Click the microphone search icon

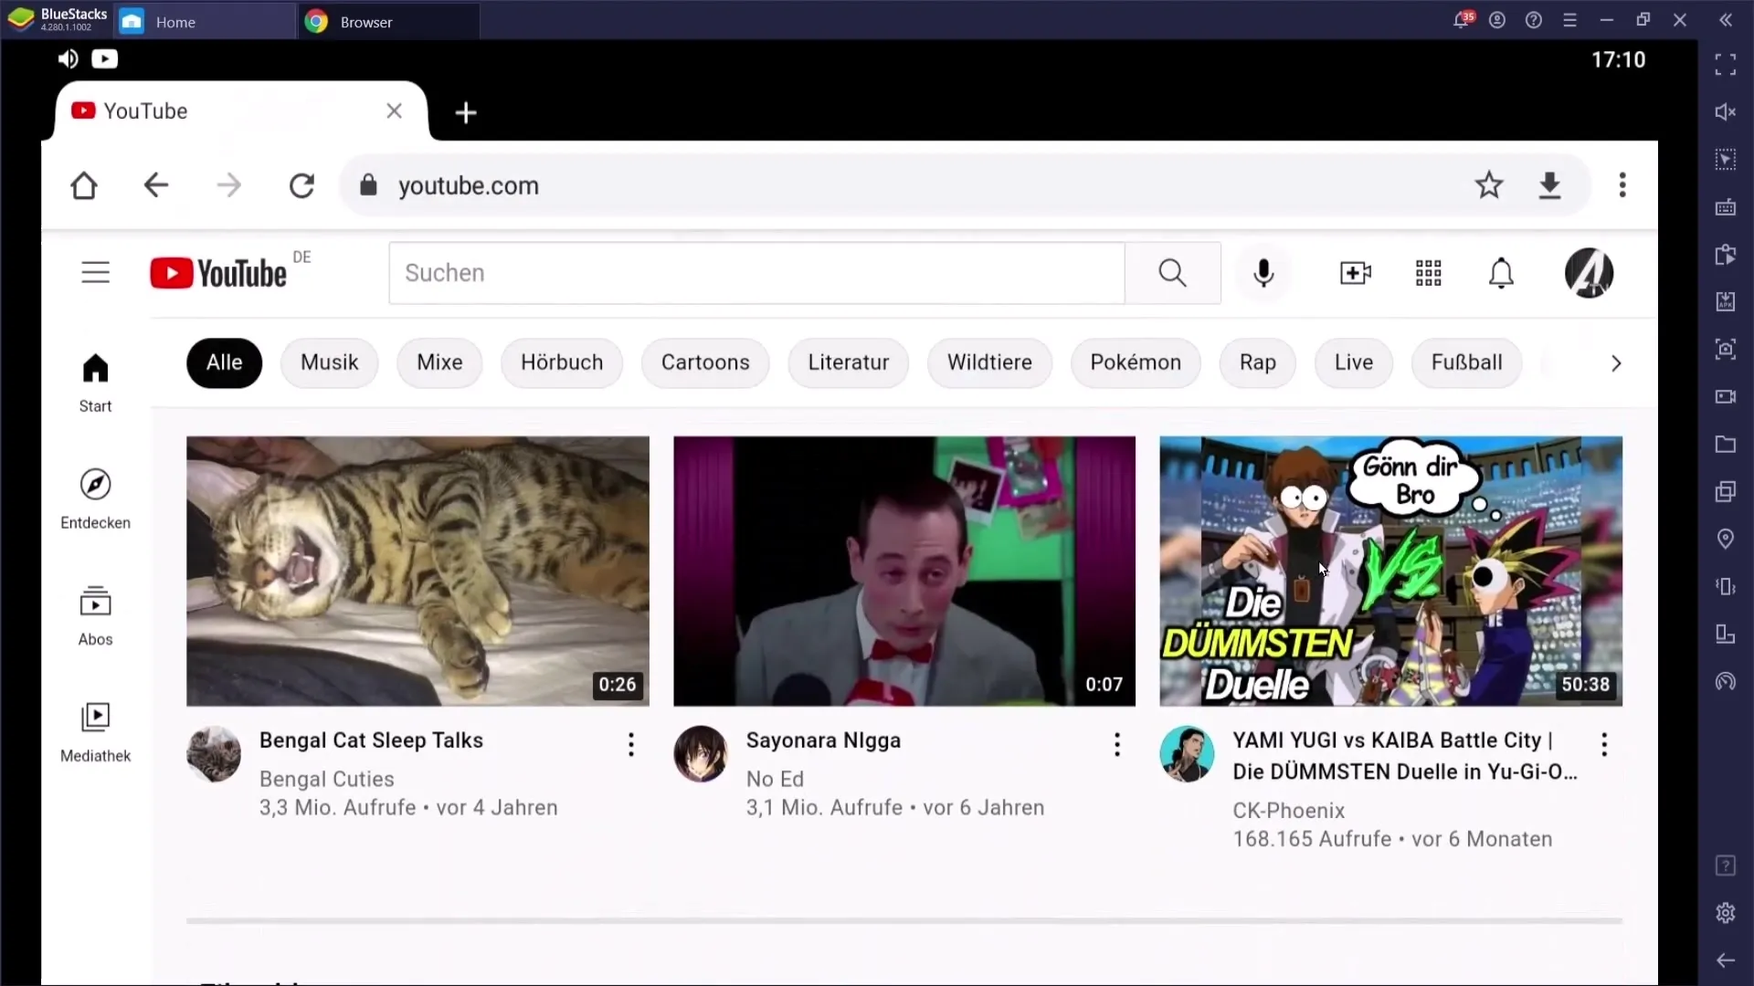pos(1263,272)
